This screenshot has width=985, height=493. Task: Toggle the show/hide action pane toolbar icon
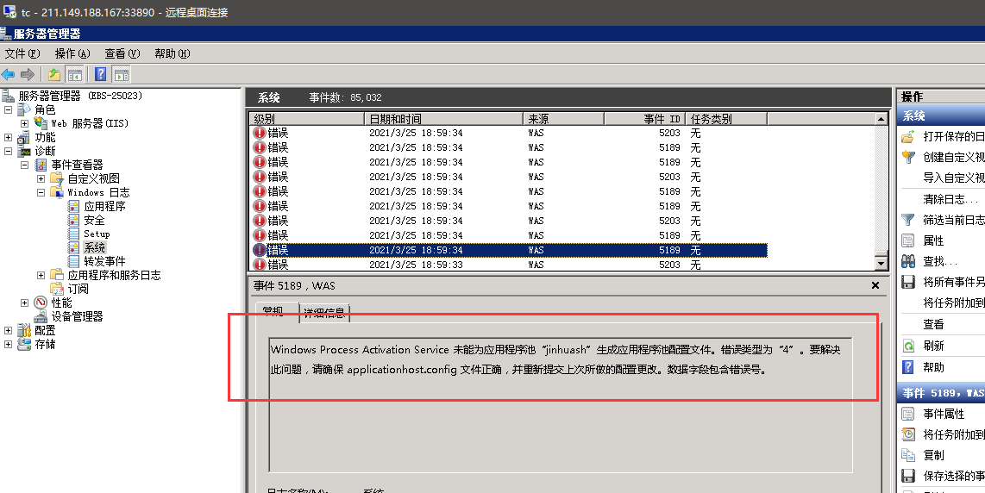(x=122, y=75)
